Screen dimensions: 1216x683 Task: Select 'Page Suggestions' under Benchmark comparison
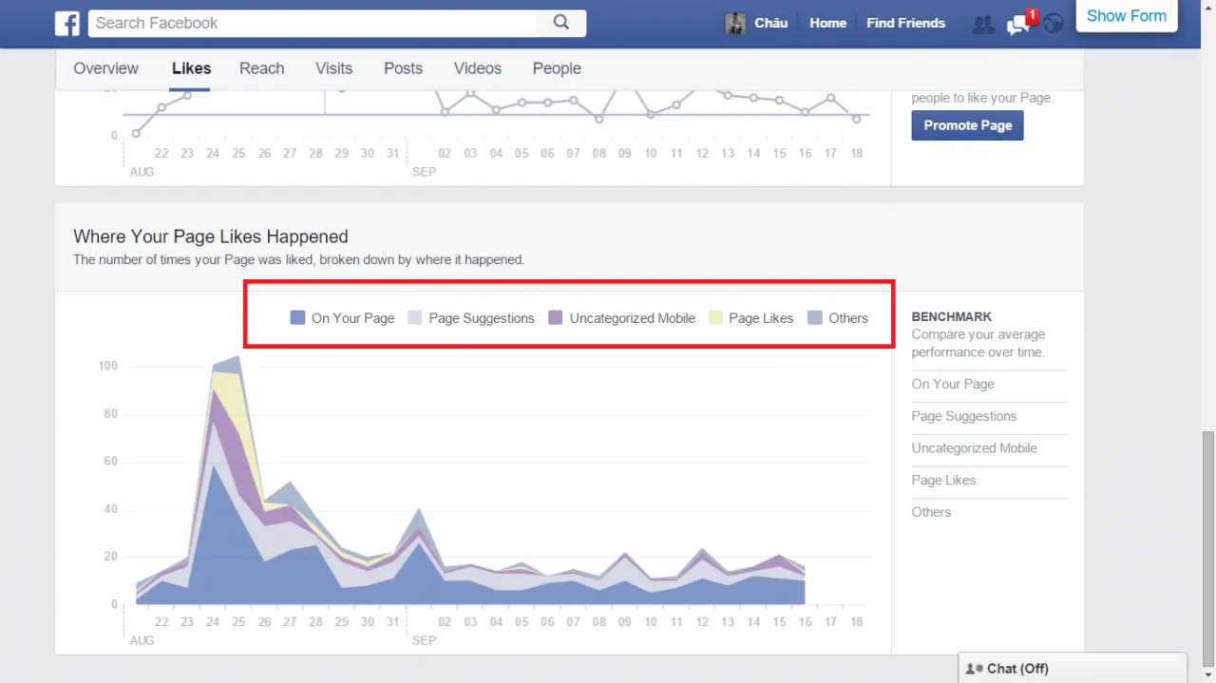(964, 416)
